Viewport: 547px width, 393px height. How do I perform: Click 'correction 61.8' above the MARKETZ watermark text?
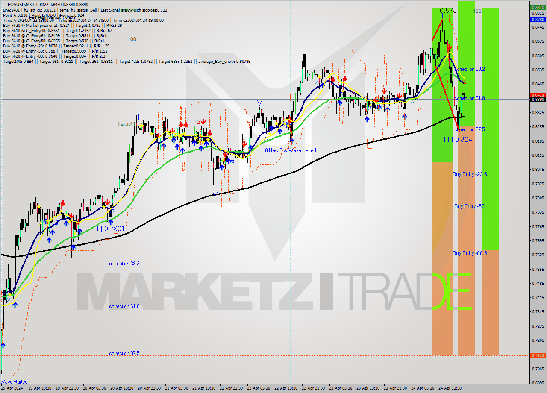tap(124, 306)
